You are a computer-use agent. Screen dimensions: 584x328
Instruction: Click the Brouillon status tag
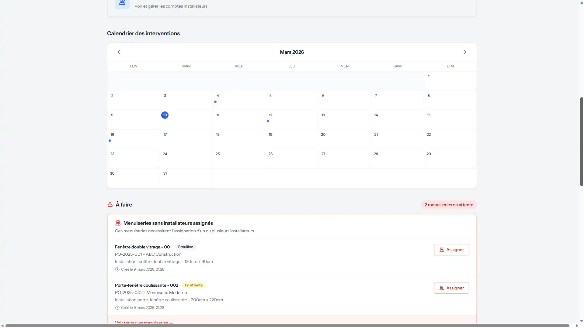pyautogui.click(x=186, y=247)
